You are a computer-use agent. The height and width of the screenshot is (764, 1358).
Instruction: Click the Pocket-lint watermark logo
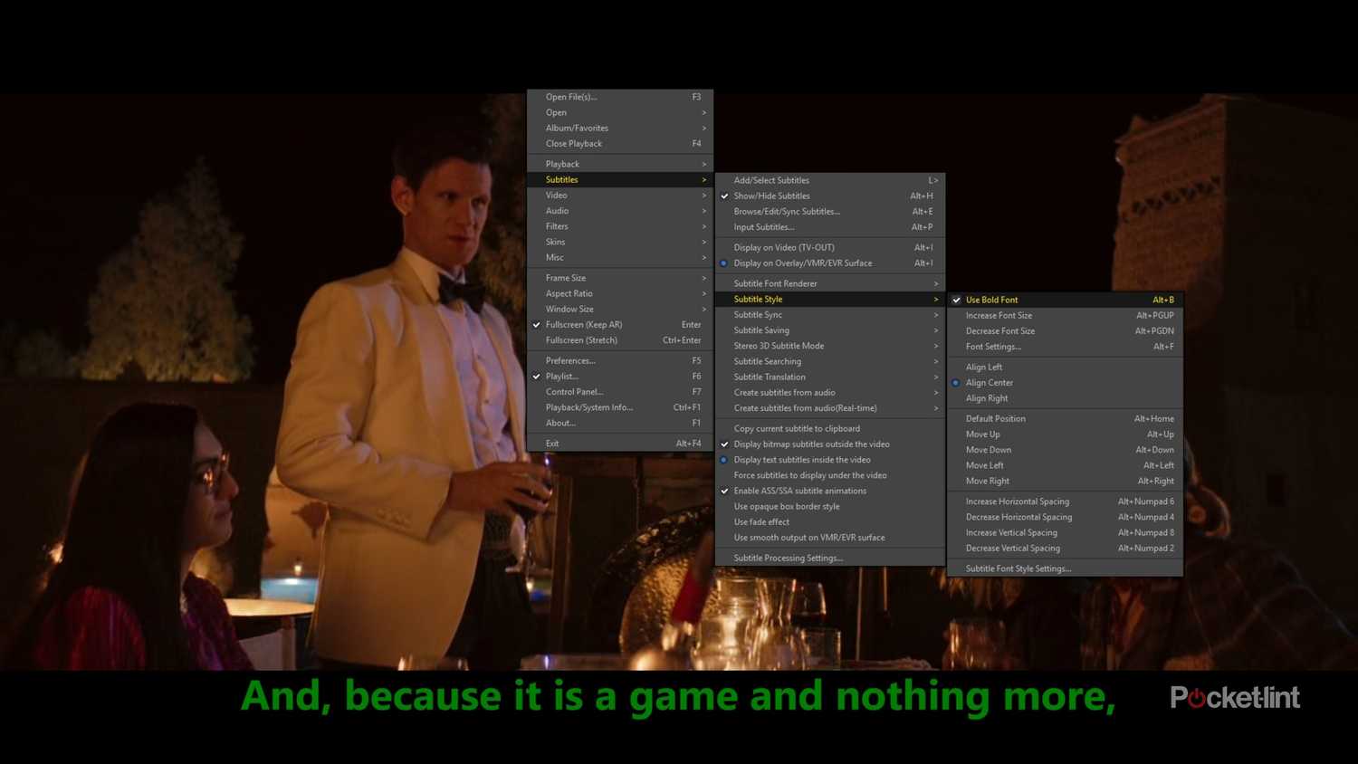(x=1235, y=697)
